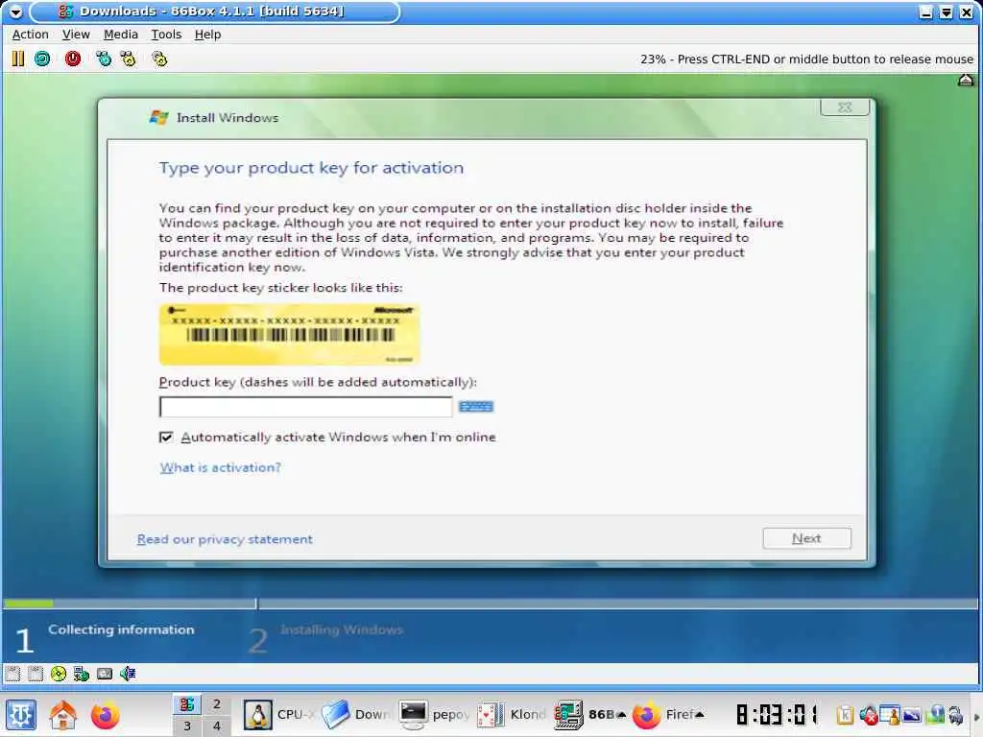The height and width of the screenshot is (737, 983).
Task: Click the Installing Windows step label
Action: [342, 630]
